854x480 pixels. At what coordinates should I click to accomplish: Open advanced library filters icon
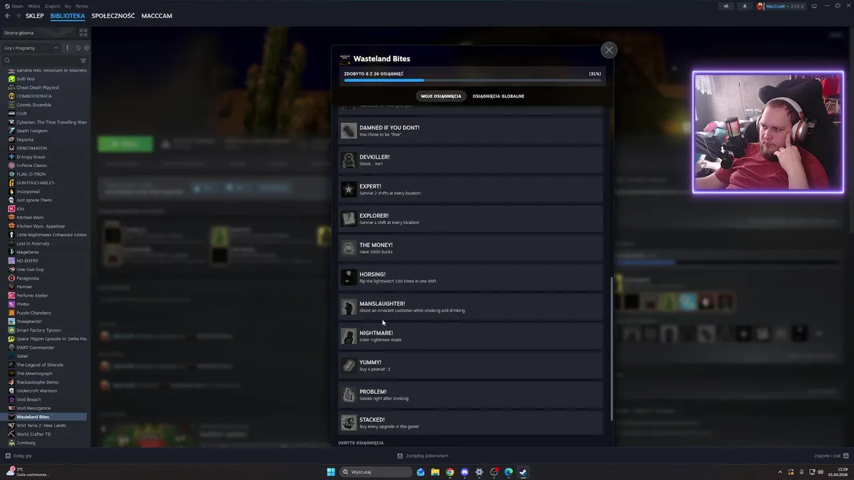(83, 61)
